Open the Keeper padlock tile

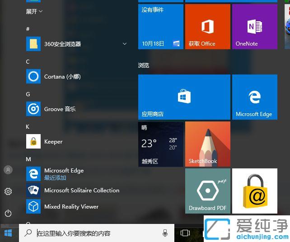pyautogui.click(x=255, y=191)
